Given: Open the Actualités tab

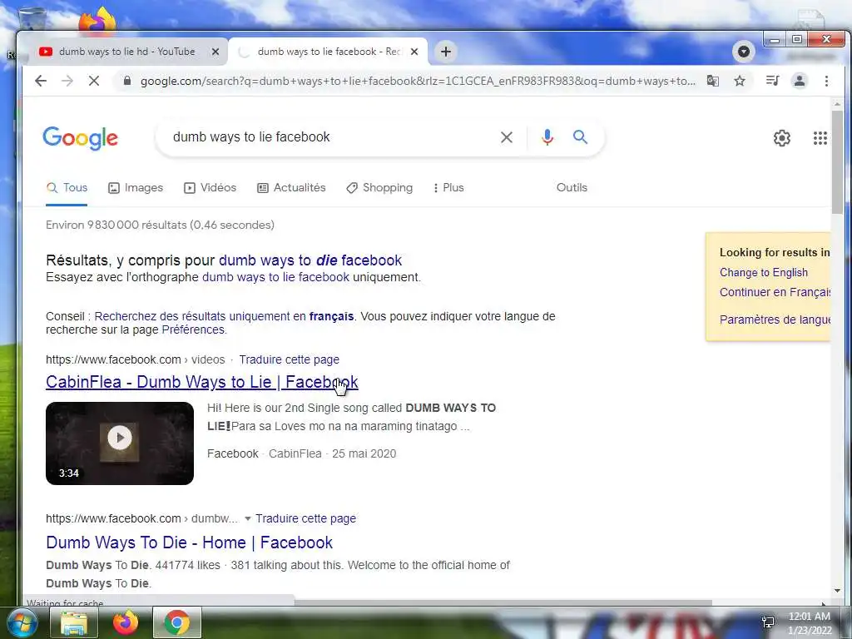Looking at the screenshot, I should coord(291,187).
